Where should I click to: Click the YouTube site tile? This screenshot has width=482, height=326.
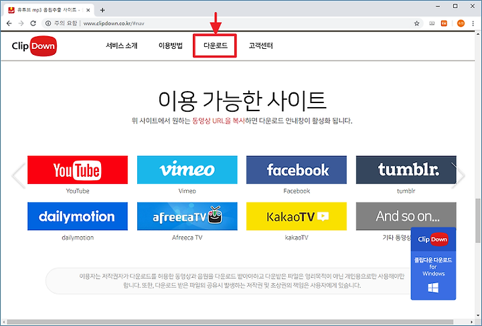(x=78, y=170)
